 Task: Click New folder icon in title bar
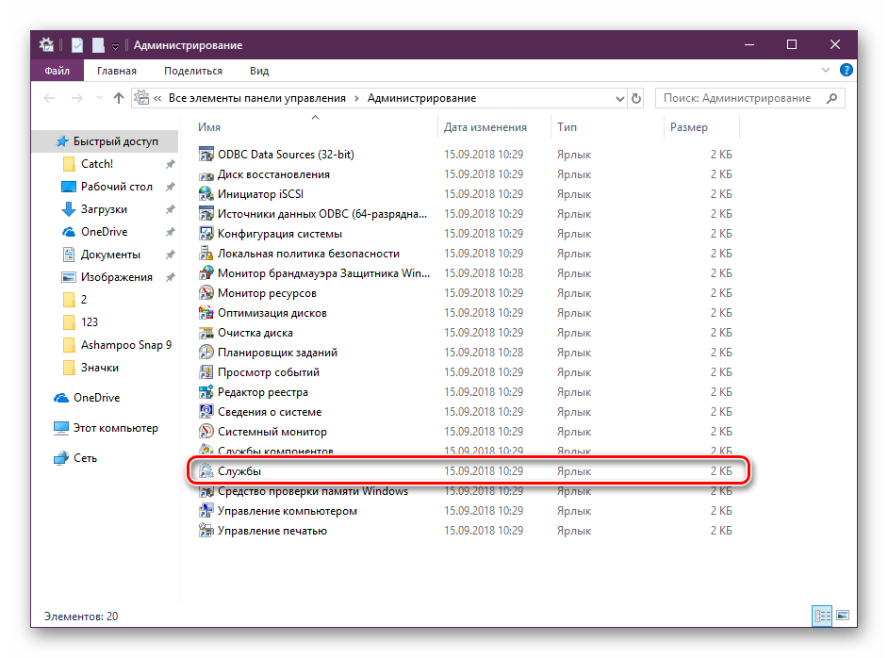click(99, 45)
